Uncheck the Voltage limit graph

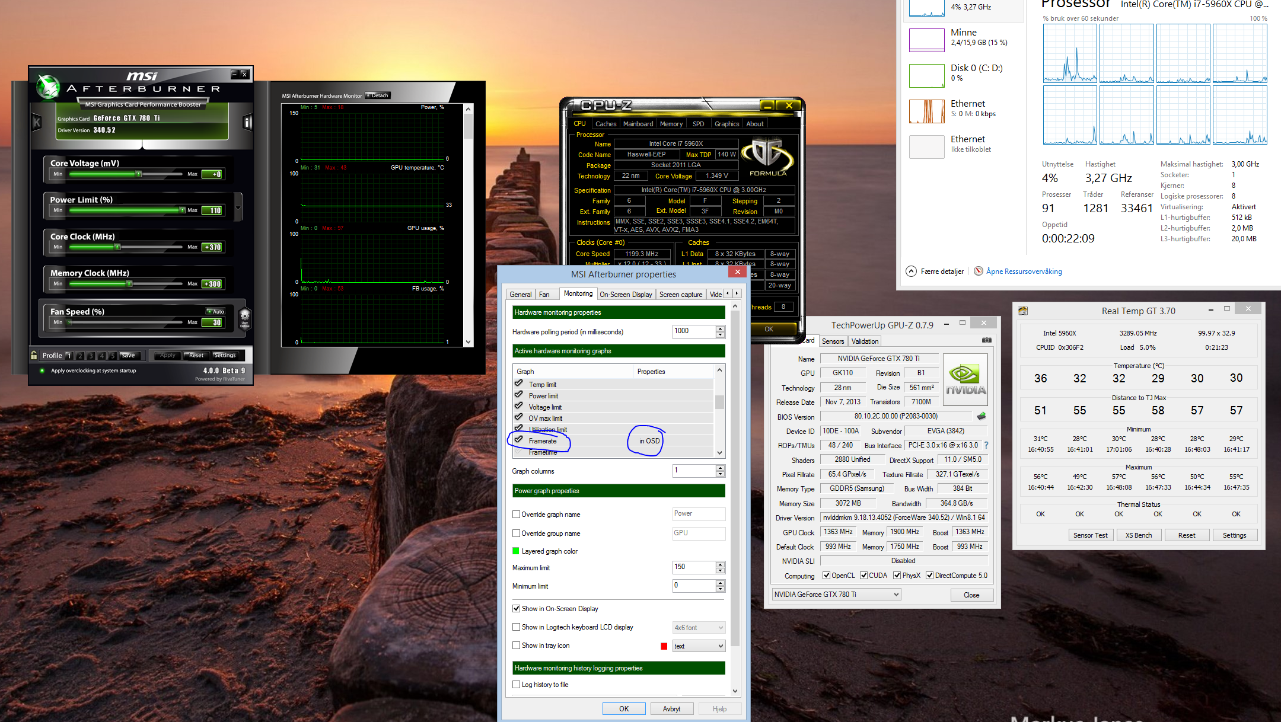tap(519, 406)
